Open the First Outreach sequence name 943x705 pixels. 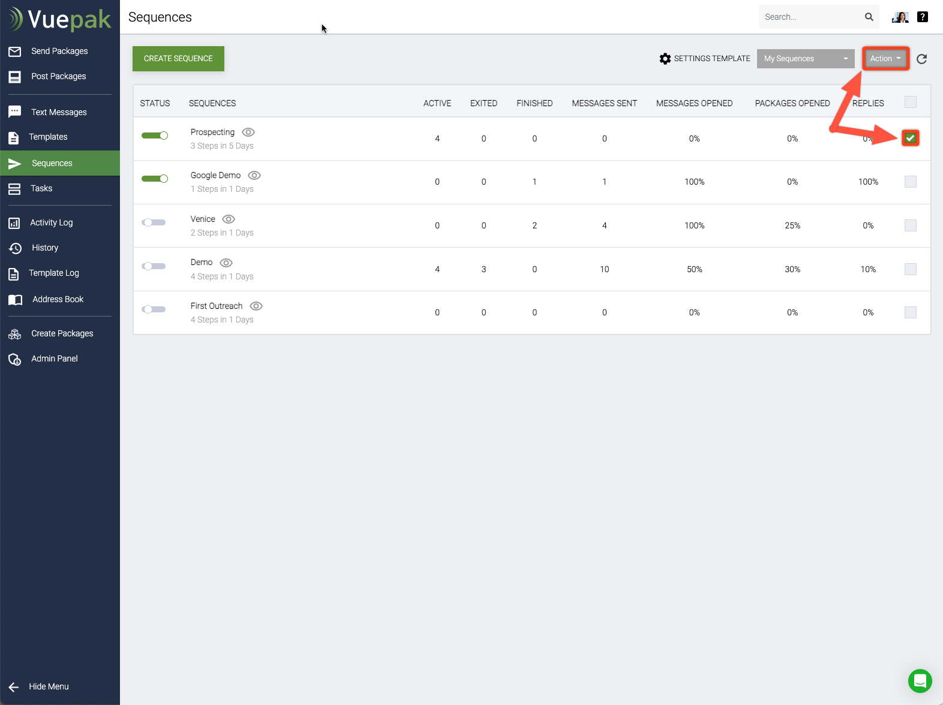217,306
